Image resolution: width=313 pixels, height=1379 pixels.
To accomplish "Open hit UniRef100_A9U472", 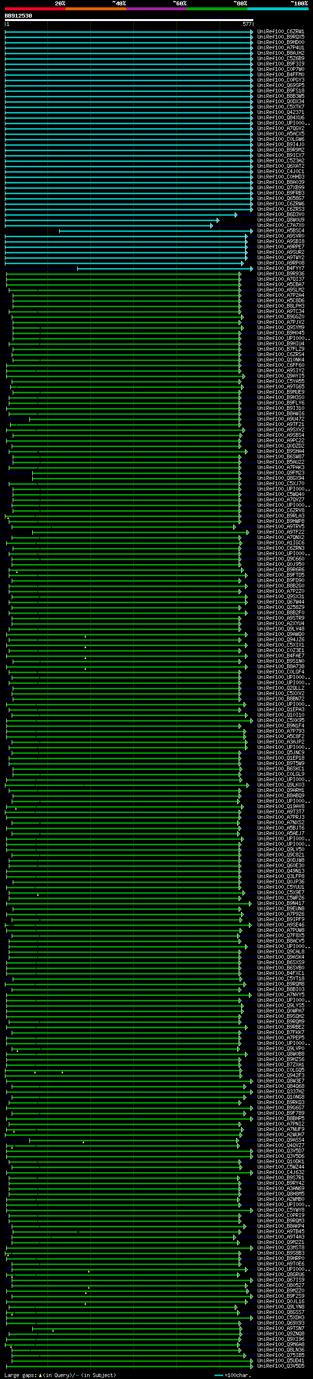I will click(280, 419).
